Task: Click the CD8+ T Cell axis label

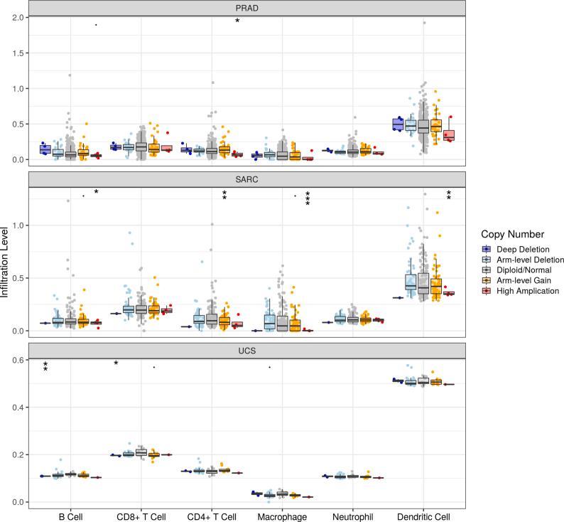Action: 141,516
